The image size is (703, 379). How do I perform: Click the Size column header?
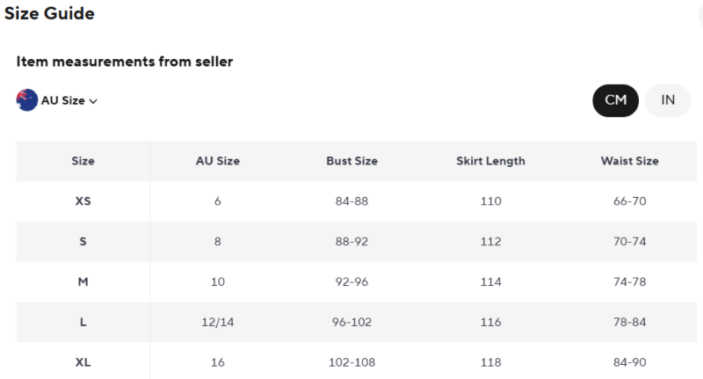83,161
